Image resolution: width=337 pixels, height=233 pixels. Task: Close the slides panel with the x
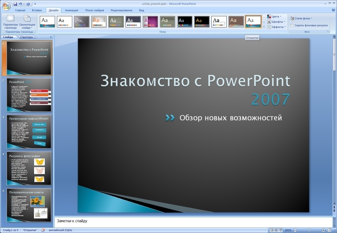point(51,37)
